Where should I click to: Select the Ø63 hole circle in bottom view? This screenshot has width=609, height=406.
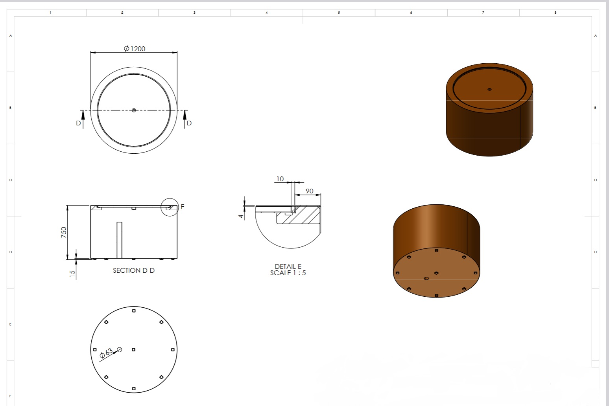(120, 349)
